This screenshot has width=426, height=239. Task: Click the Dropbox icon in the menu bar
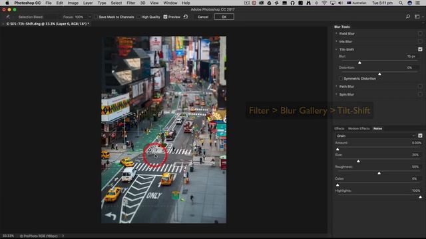click(277, 3)
